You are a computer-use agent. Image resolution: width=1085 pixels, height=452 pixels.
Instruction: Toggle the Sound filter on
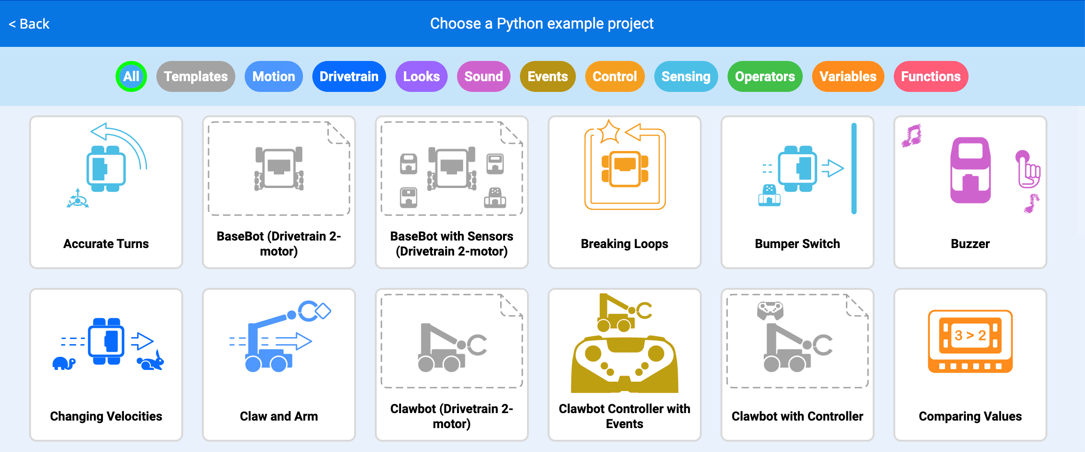483,76
